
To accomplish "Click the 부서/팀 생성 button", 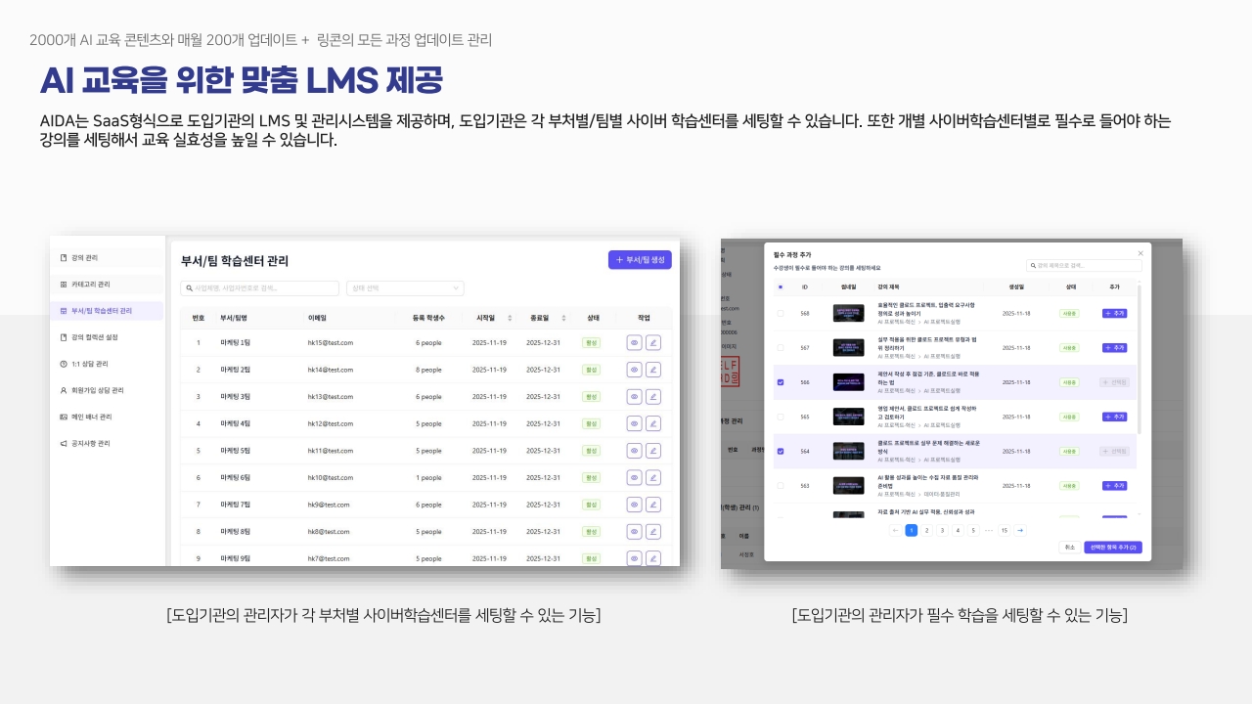I will point(640,260).
